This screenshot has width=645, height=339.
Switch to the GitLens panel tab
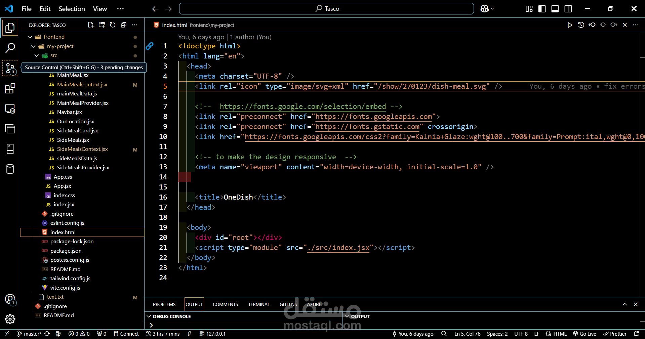288,304
